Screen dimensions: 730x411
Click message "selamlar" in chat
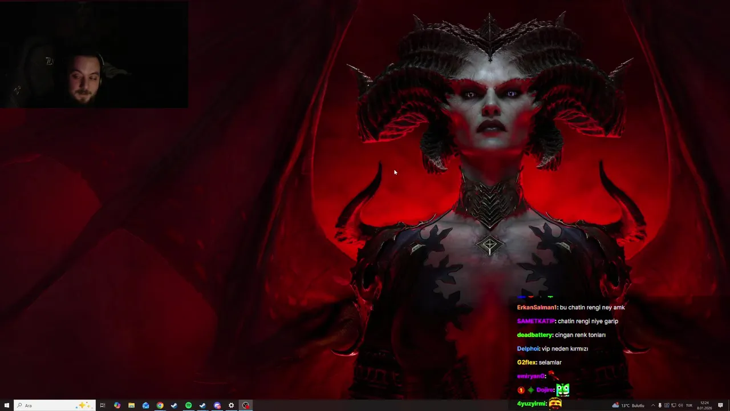click(550, 362)
